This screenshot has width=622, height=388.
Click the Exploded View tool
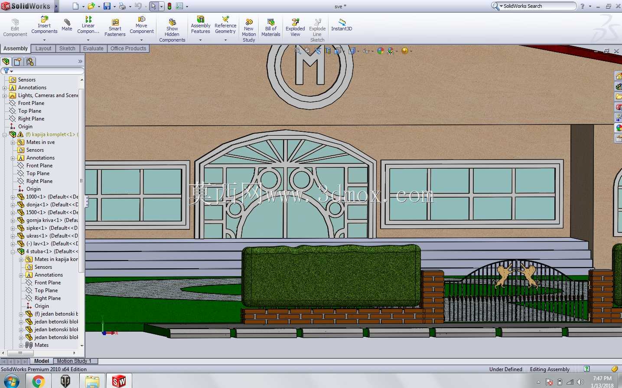(x=295, y=28)
